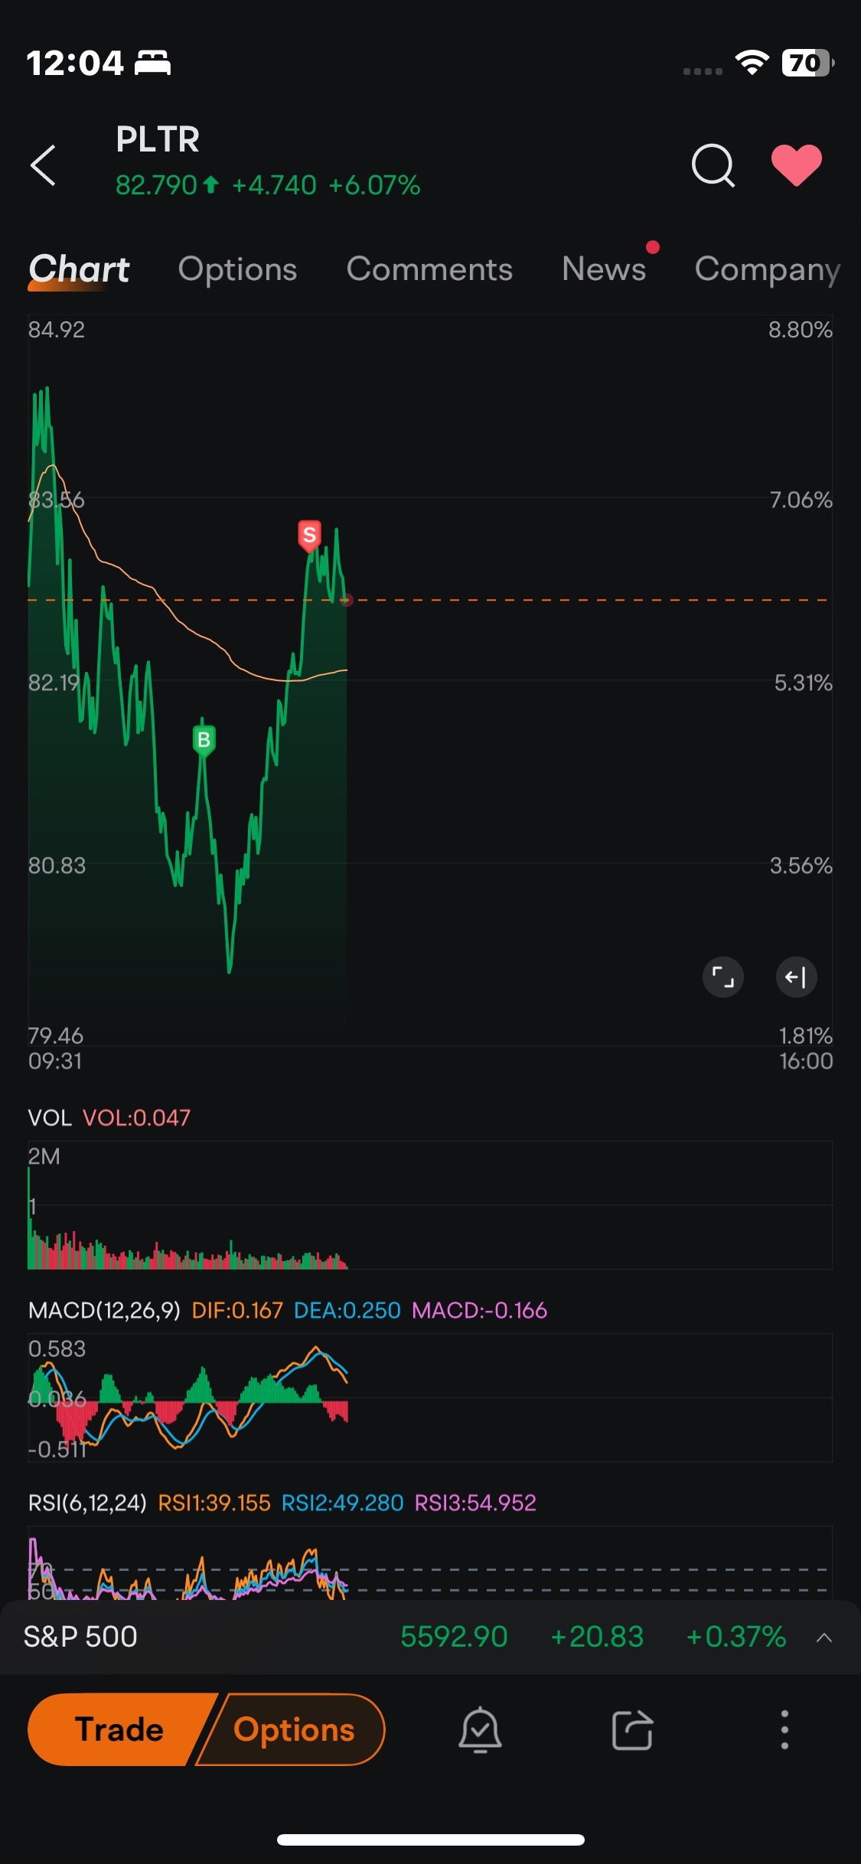Select the VOL indicator label
The width and height of the screenshot is (861, 1864).
tap(50, 1118)
